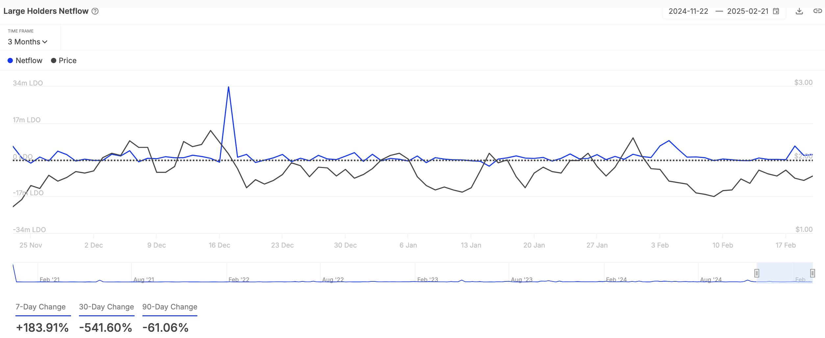825x338 pixels.
Task: Click the +183.91% seven-day change value
Action: 42,327
